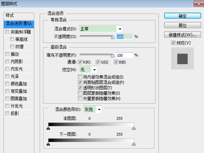Click the 本图层 white point slider triangle
The height and width of the screenshot is (153, 204).
(x=134, y=128)
